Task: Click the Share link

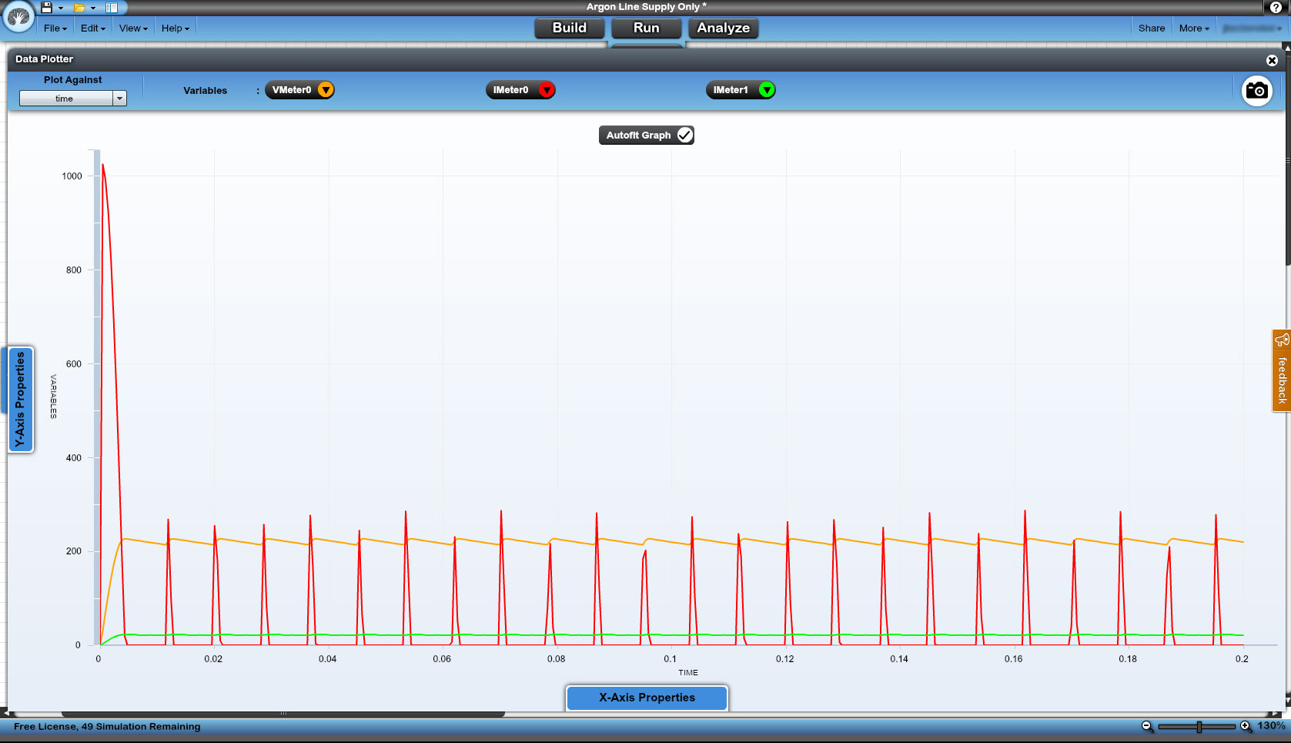Action: (1152, 28)
